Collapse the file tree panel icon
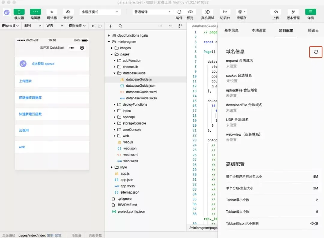 (180, 26)
